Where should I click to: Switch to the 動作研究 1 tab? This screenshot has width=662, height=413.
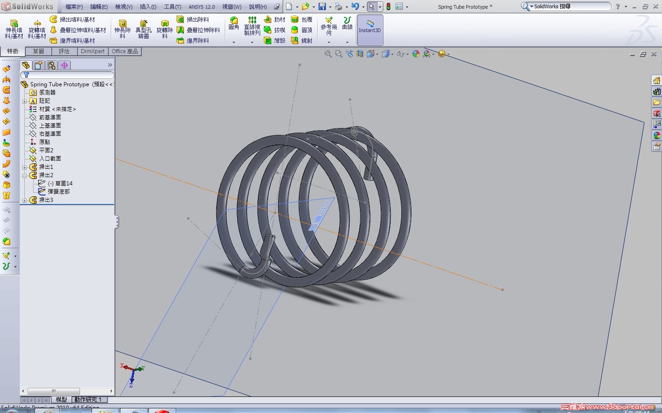click(x=88, y=400)
